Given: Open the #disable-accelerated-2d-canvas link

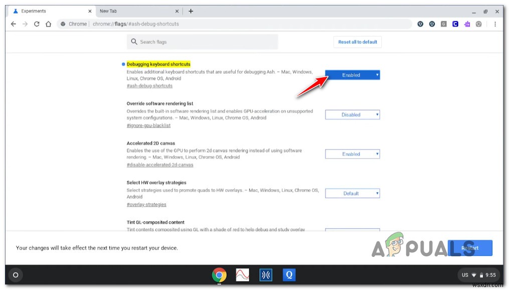Looking at the screenshot, I should pyautogui.click(x=159, y=165).
